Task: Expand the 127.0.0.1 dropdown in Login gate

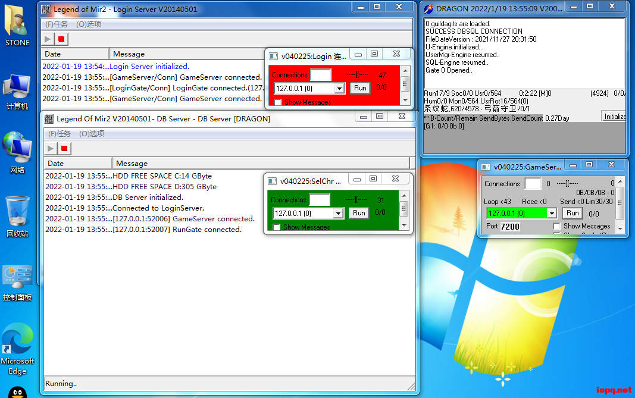Action: click(339, 89)
